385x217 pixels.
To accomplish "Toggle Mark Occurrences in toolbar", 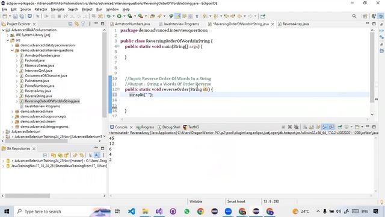I will point(178,16).
